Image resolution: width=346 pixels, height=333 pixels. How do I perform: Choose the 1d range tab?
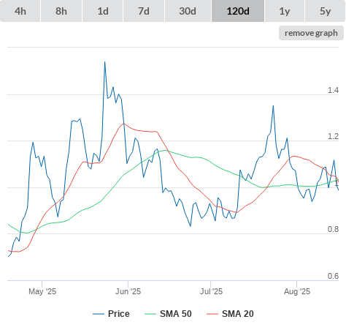coord(103,11)
